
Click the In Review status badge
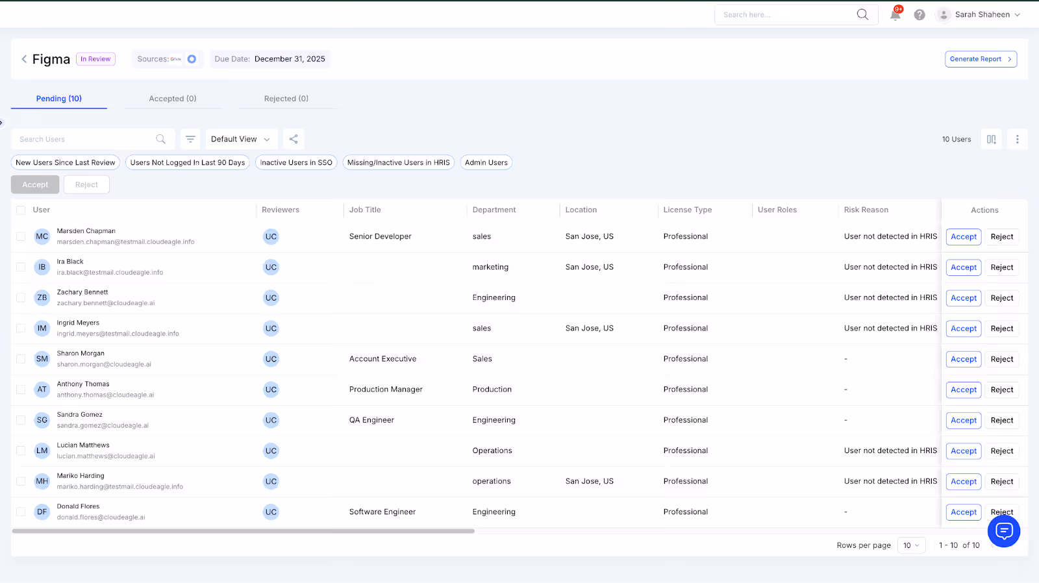[x=95, y=59]
